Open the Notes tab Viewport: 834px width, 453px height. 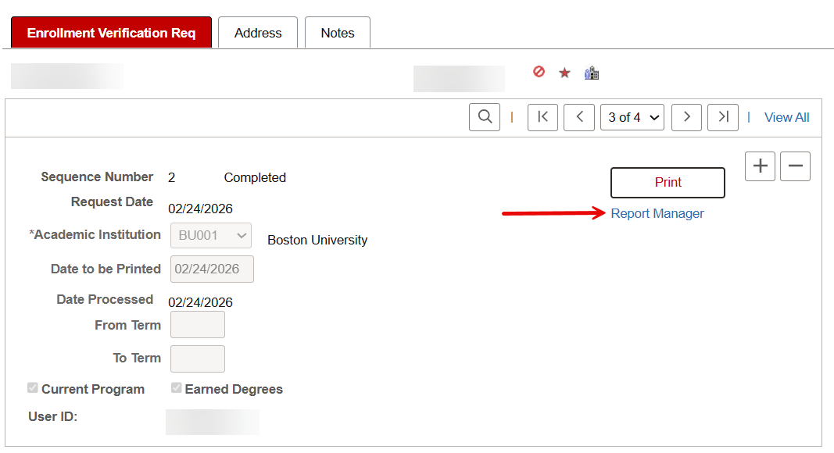[337, 33]
